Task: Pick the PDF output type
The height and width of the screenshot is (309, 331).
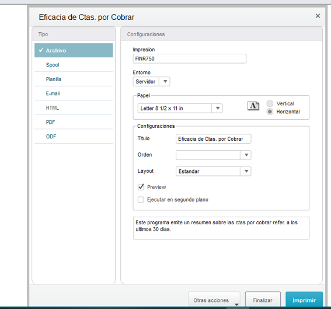Action: coord(74,122)
